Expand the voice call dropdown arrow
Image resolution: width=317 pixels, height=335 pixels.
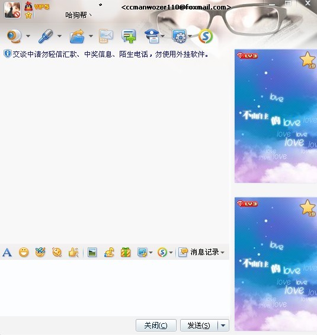[x=59, y=36]
